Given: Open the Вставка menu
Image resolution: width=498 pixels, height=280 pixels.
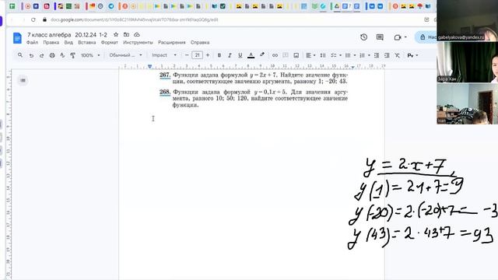Looking at the screenshot, I should click(x=86, y=42).
